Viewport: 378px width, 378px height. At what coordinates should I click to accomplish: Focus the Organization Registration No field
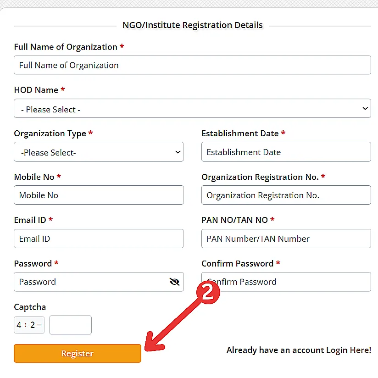pyautogui.click(x=286, y=195)
